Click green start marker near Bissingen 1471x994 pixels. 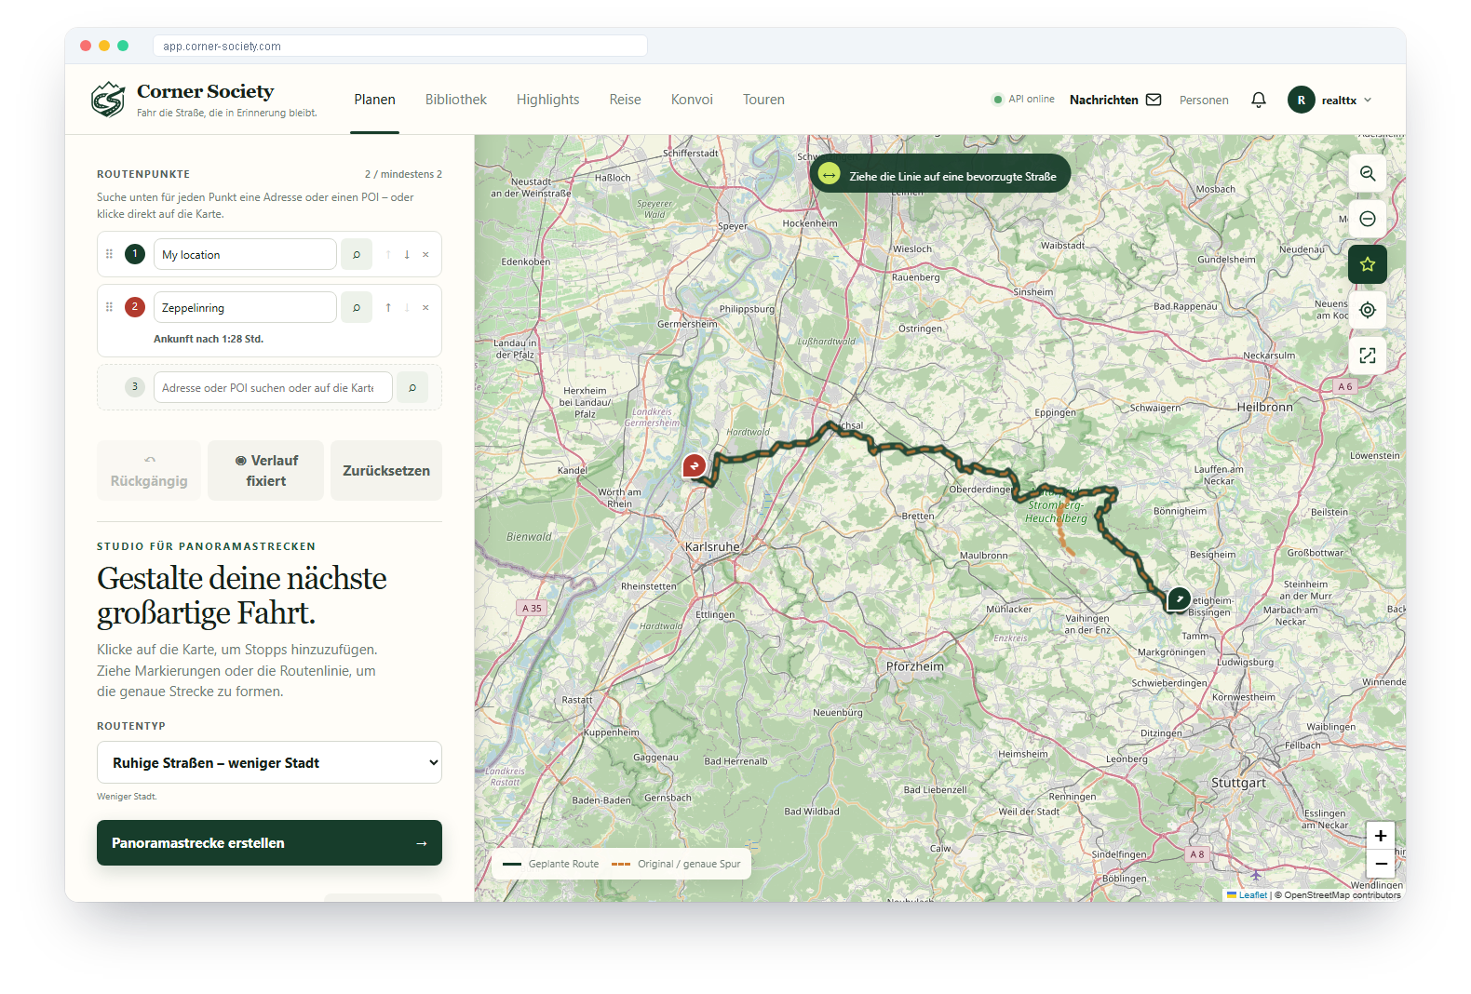point(1179,599)
